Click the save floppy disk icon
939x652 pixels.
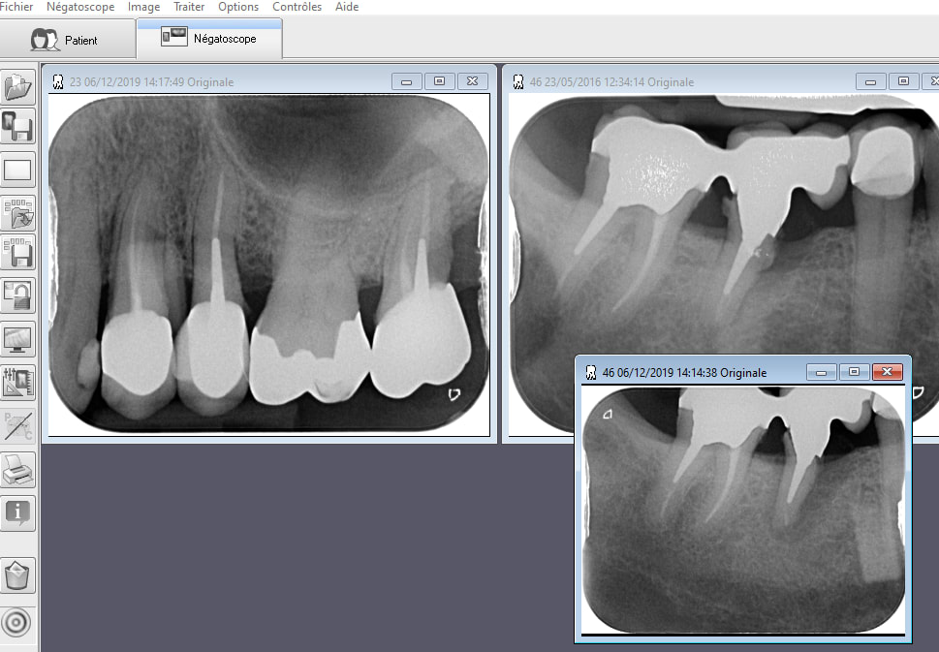coord(18,127)
